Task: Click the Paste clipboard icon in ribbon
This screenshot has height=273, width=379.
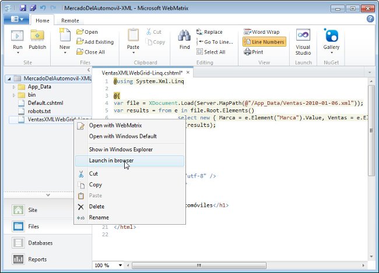Action: (x=133, y=36)
